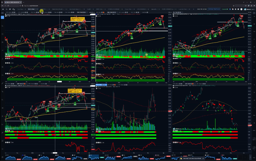Open the notifications bell icon

point(233,9)
